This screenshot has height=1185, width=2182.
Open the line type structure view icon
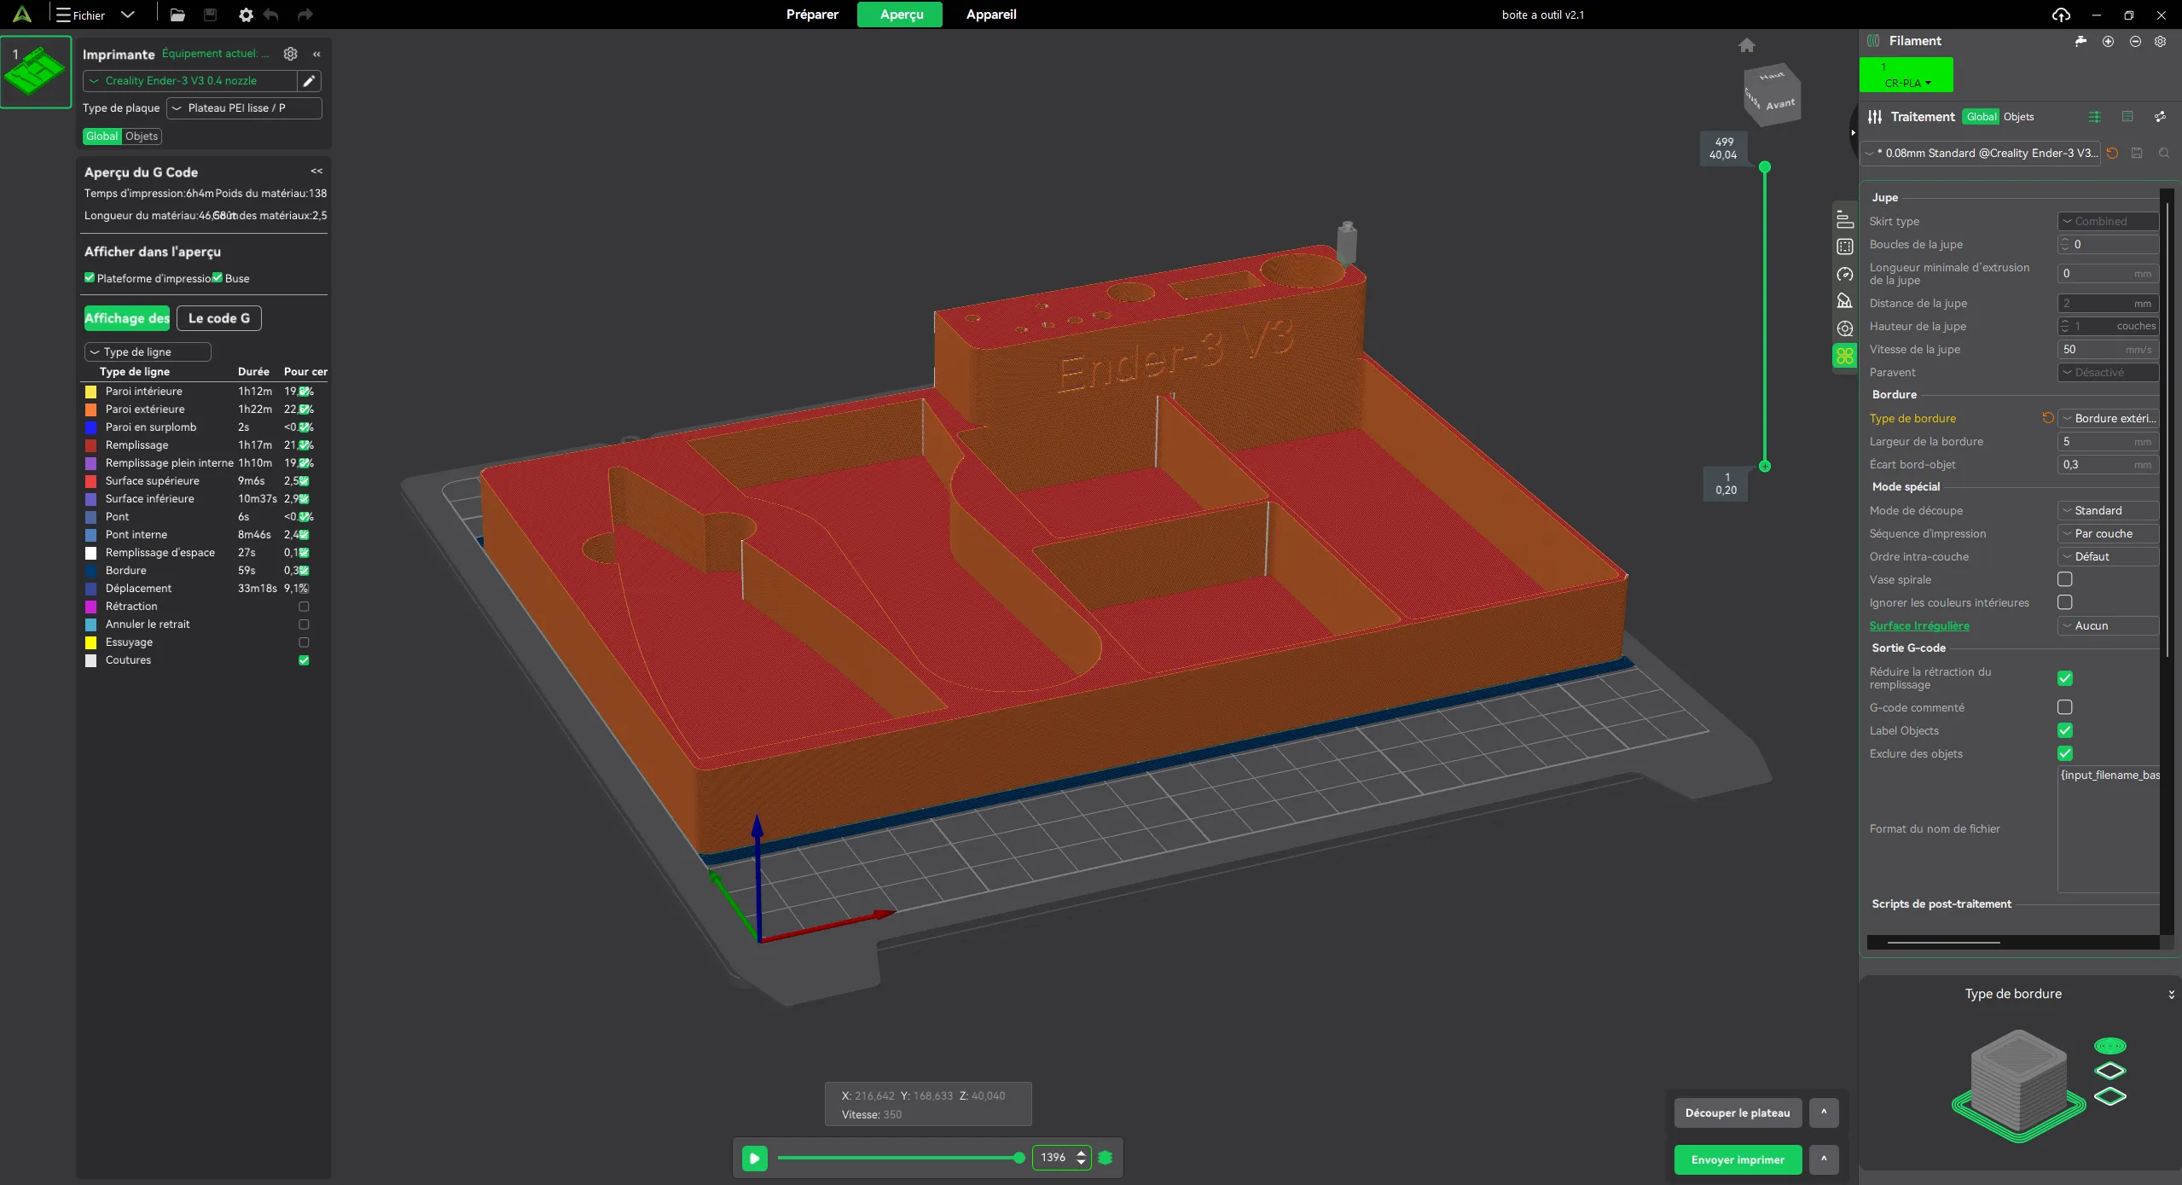point(1845,219)
